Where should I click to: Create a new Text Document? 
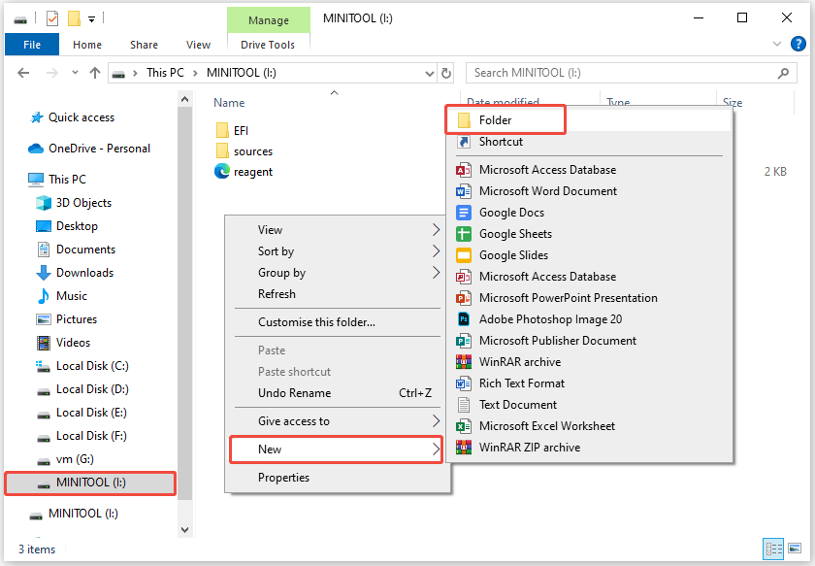(x=589, y=404)
